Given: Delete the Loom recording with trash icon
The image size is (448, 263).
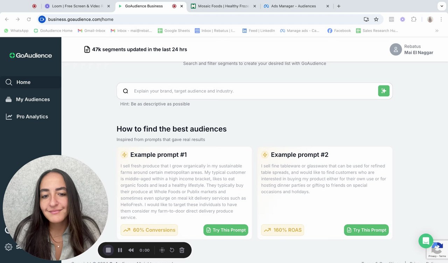Looking at the screenshot, I should coord(182,250).
